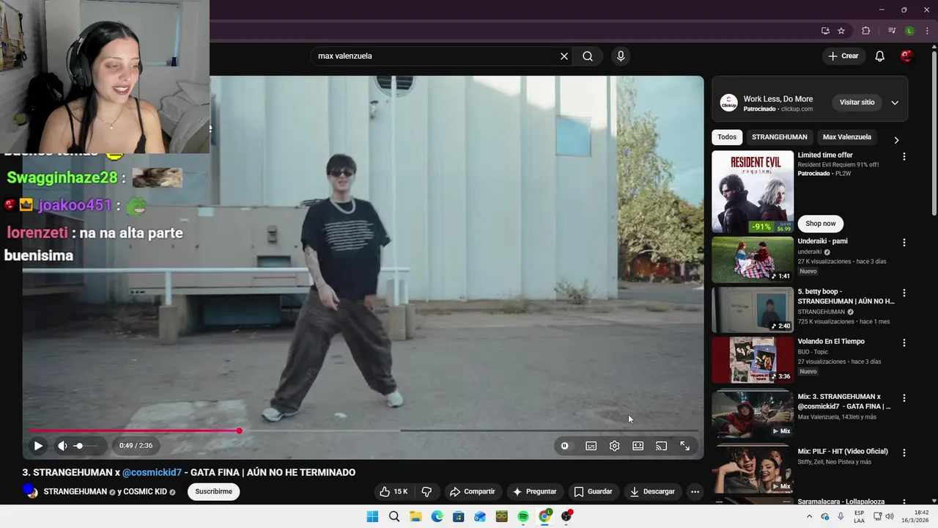This screenshot has height=528, width=938.
Task: Open options for betty boop video
Action: 904,293
